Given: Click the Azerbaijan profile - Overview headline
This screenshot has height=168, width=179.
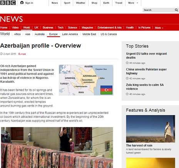Looking at the screenshot, I should [40, 46].
